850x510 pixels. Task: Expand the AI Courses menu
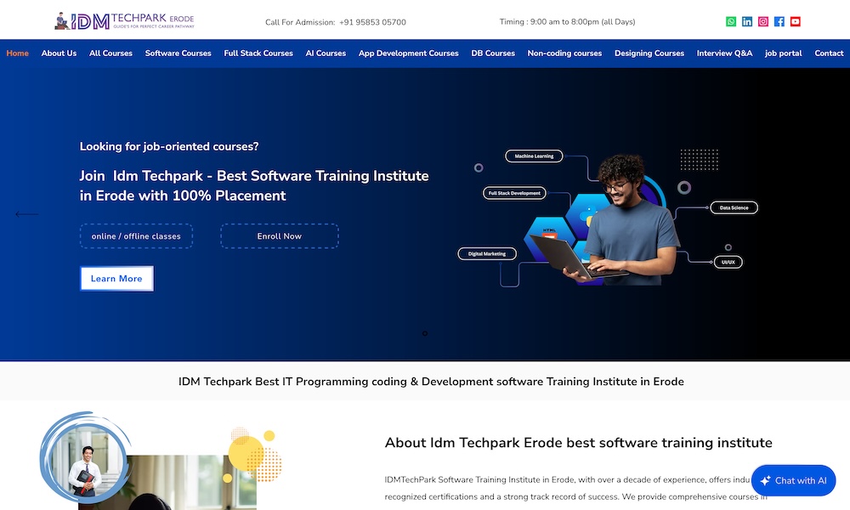[x=326, y=53]
